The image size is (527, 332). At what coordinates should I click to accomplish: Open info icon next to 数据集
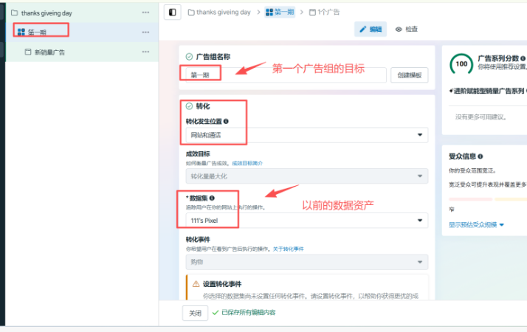pyautogui.click(x=212, y=198)
